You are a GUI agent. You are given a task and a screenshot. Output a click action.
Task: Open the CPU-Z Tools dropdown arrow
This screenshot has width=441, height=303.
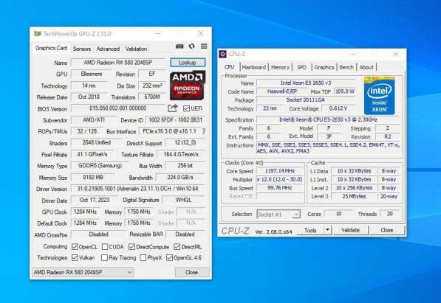[x=328, y=230]
